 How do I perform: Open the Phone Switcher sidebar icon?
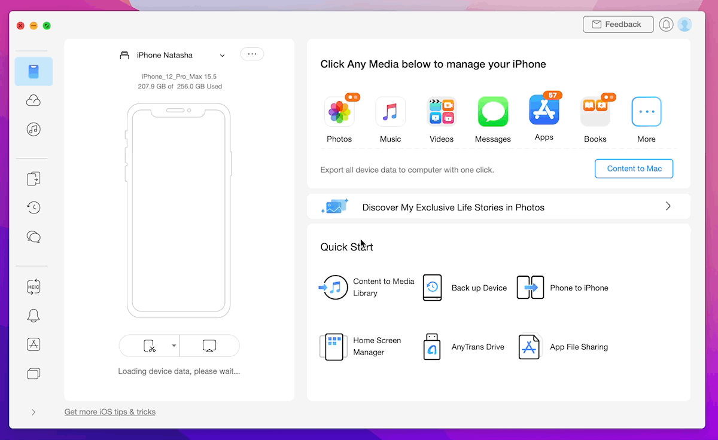pos(34,178)
